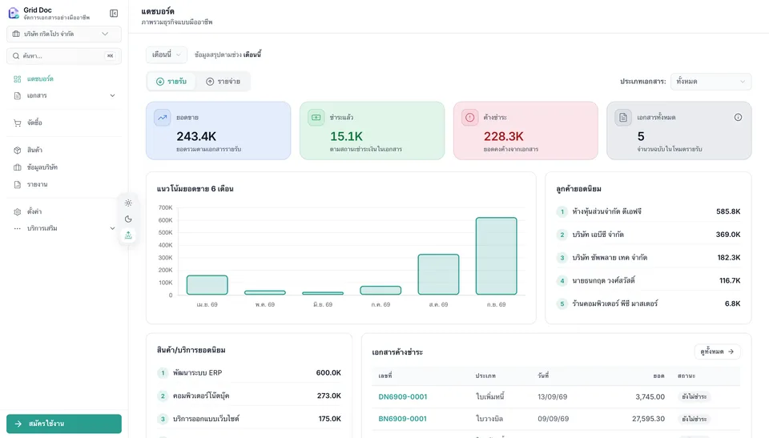Screen dimensions: 769x438
Task: Click the 27,595.30 amount cell
Action: 648,419
